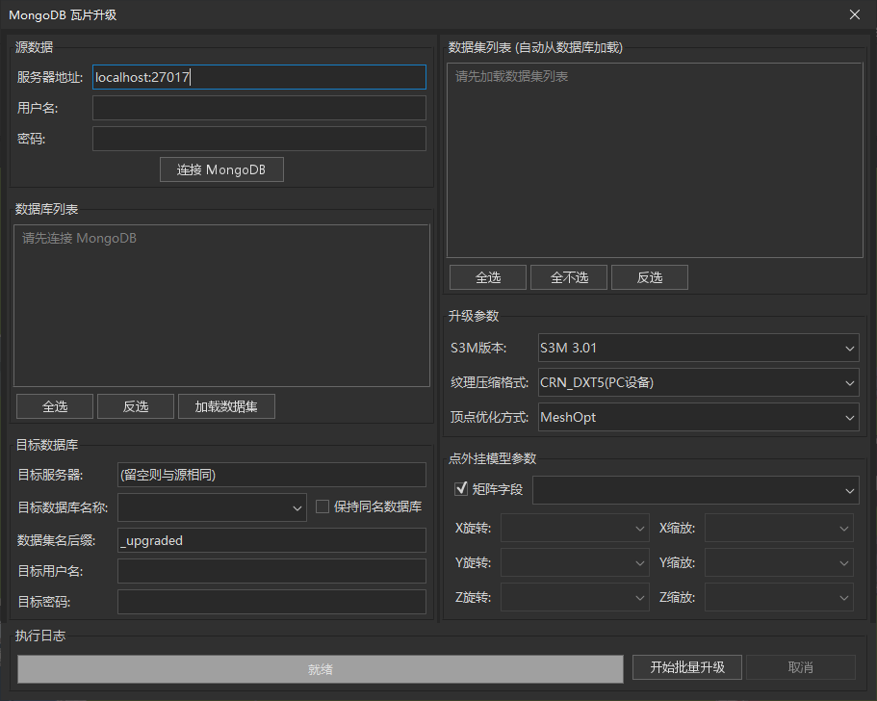
Task: Click the 全不选 button
Action: pyautogui.click(x=569, y=277)
